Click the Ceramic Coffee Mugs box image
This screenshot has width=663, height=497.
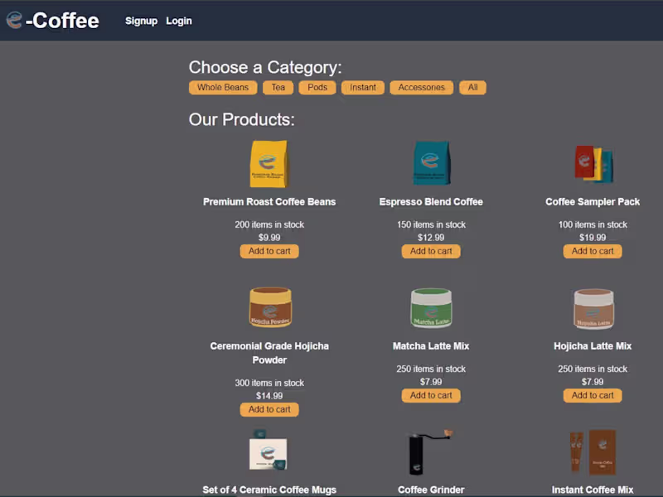click(x=269, y=450)
